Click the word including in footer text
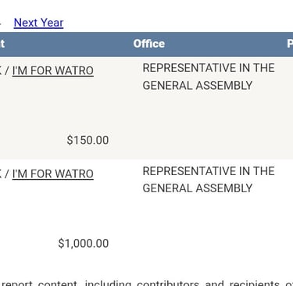 click(108, 283)
